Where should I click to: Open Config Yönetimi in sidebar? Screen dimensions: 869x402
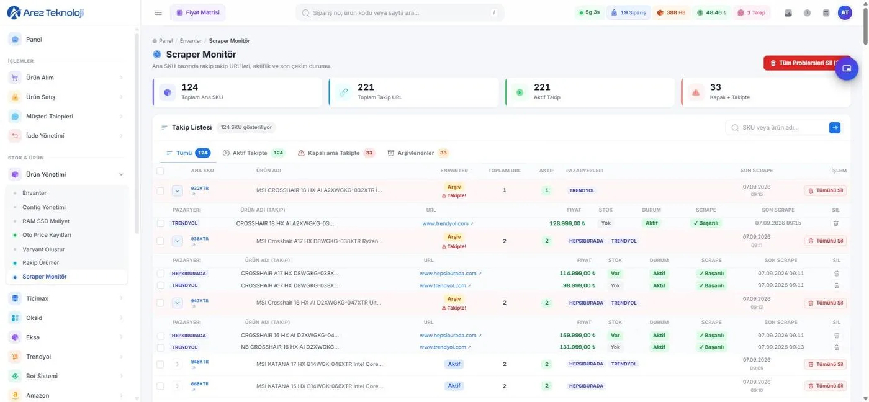[x=44, y=207]
